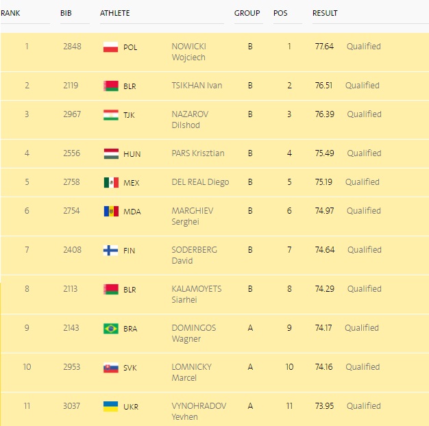
Task: Click the Tajikistan flag next to TJK
Action: [111, 115]
